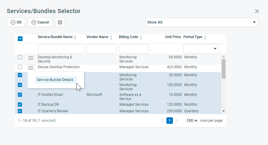Click the 60.0000 unit price
This screenshot has width=268, height=145.
(175, 57)
